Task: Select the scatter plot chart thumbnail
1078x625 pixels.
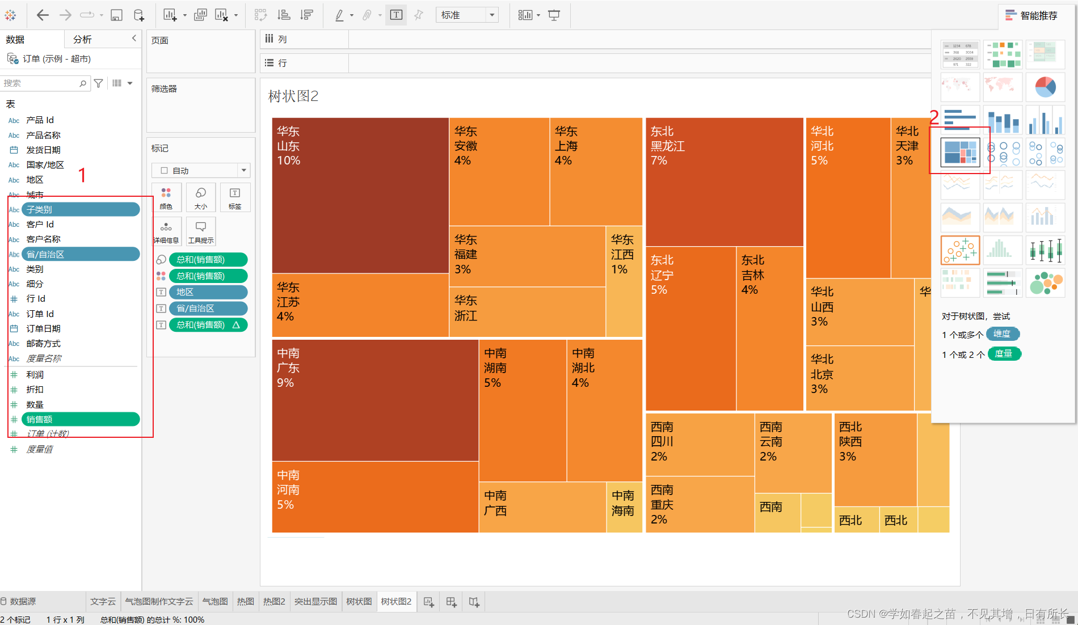Action: 960,250
